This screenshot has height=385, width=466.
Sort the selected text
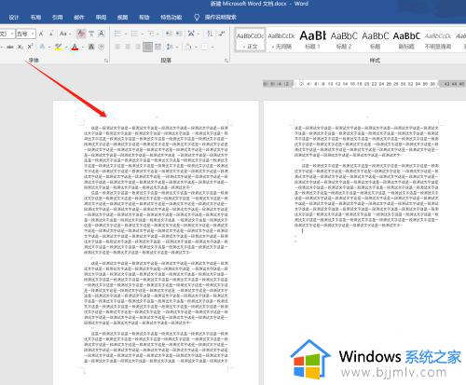(x=210, y=34)
